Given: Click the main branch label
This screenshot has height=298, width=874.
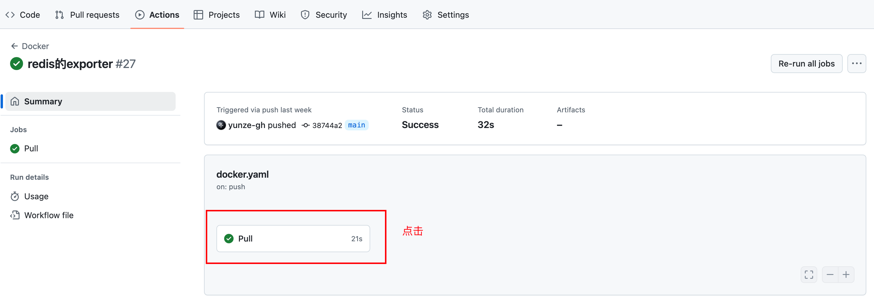Looking at the screenshot, I should coord(357,125).
